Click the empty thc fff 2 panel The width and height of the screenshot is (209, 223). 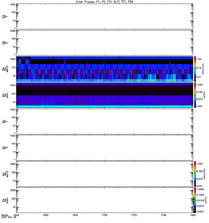[x=104, y=148]
